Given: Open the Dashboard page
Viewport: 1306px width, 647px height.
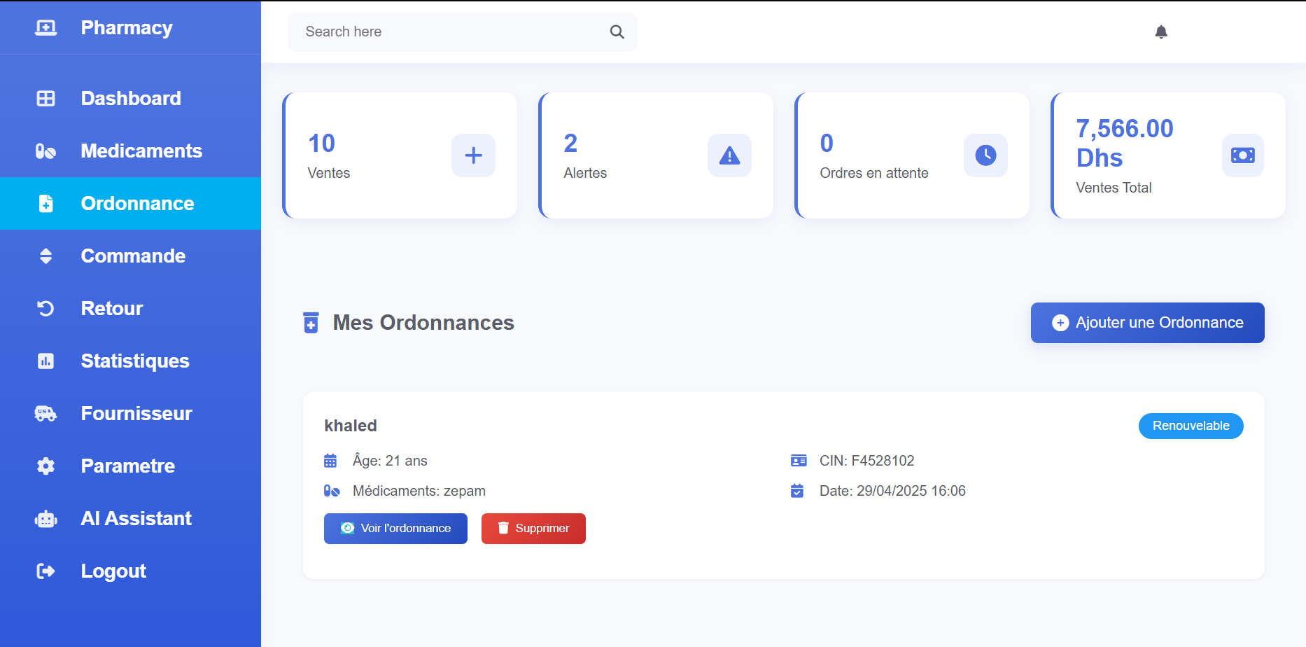Looking at the screenshot, I should 131,99.
